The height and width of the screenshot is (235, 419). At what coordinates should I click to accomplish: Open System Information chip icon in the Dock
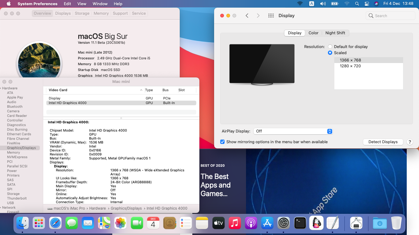(356, 223)
